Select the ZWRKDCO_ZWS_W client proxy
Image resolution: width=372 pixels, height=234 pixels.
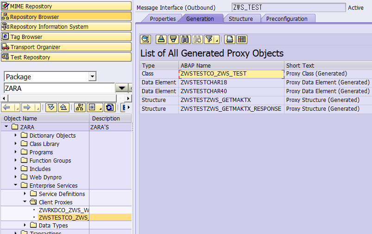[64, 210]
